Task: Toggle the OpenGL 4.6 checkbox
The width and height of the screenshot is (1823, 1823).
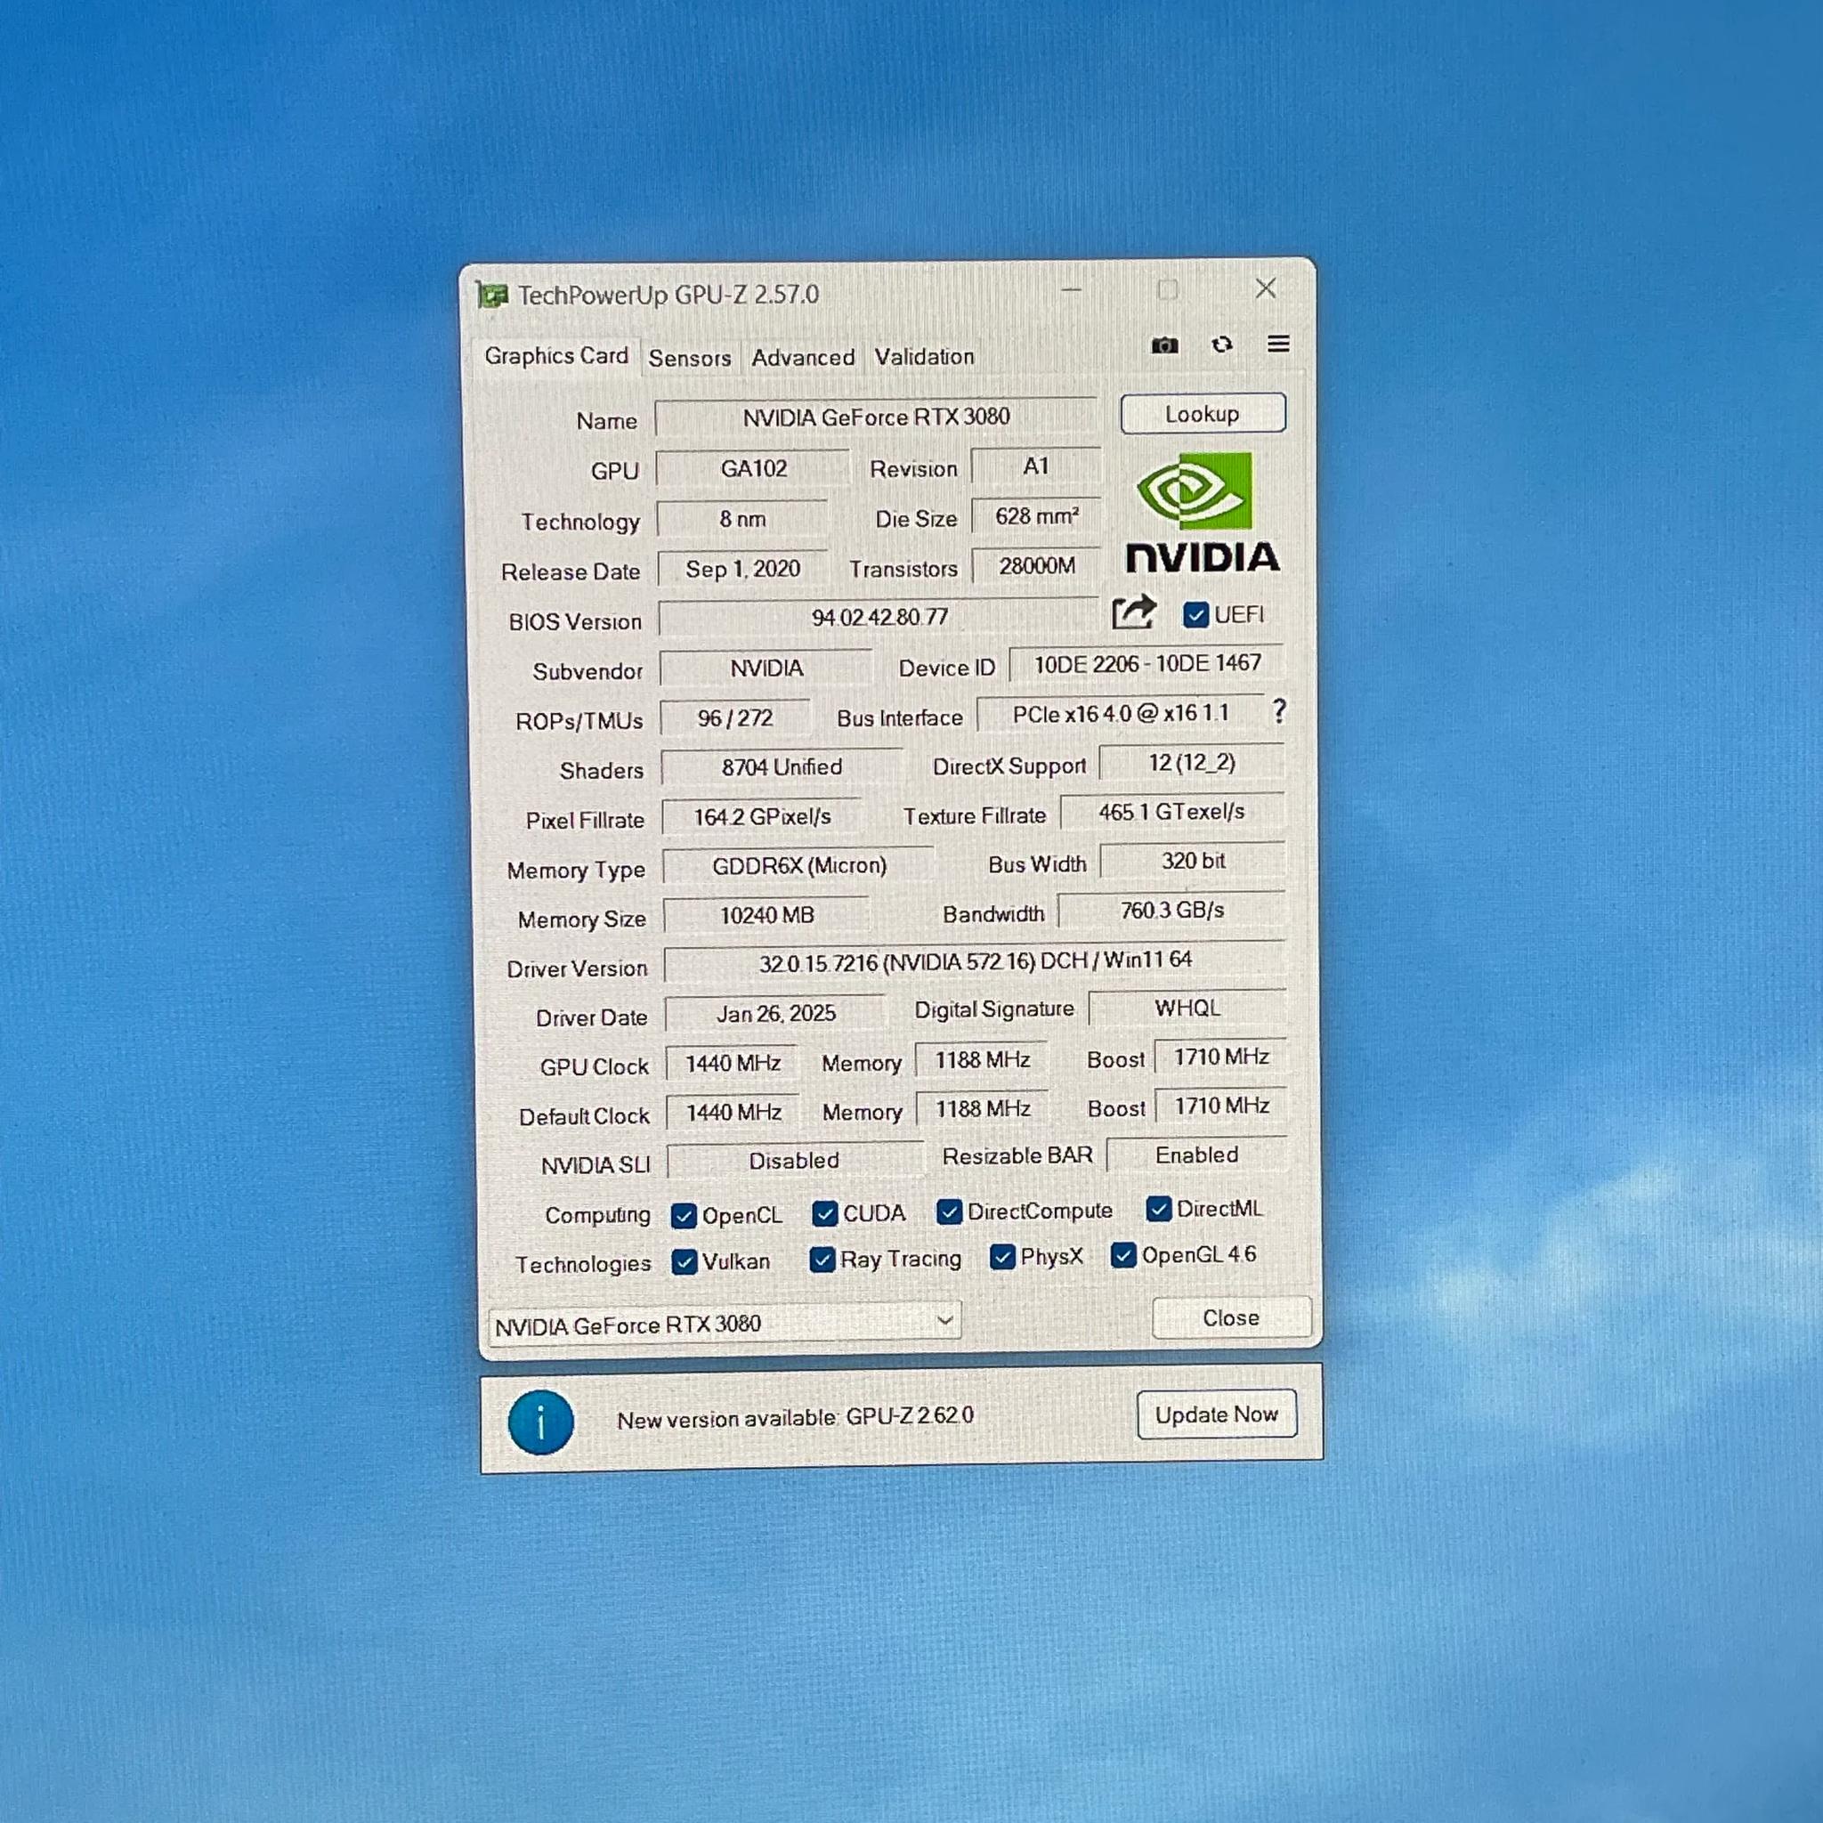Action: point(1124,1255)
